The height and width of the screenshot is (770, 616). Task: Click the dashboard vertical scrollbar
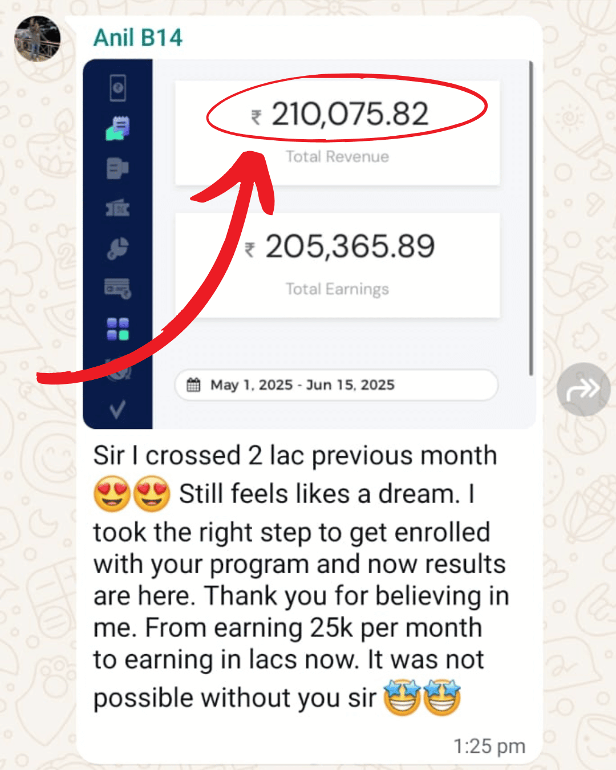531,218
